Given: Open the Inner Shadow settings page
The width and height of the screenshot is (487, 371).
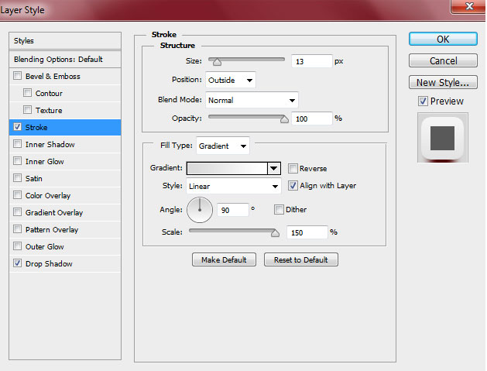Looking at the screenshot, I should click(50, 145).
